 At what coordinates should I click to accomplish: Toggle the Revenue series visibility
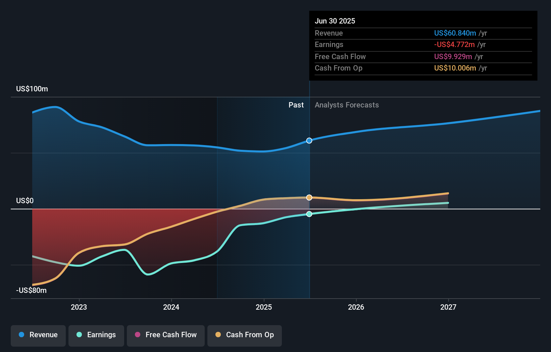click(x=38, y=336)
